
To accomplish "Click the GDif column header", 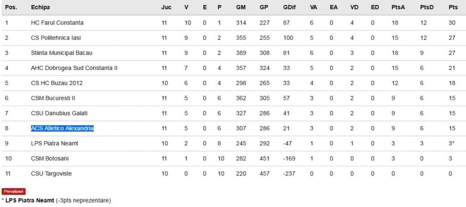I will click(x=289, y=8).
